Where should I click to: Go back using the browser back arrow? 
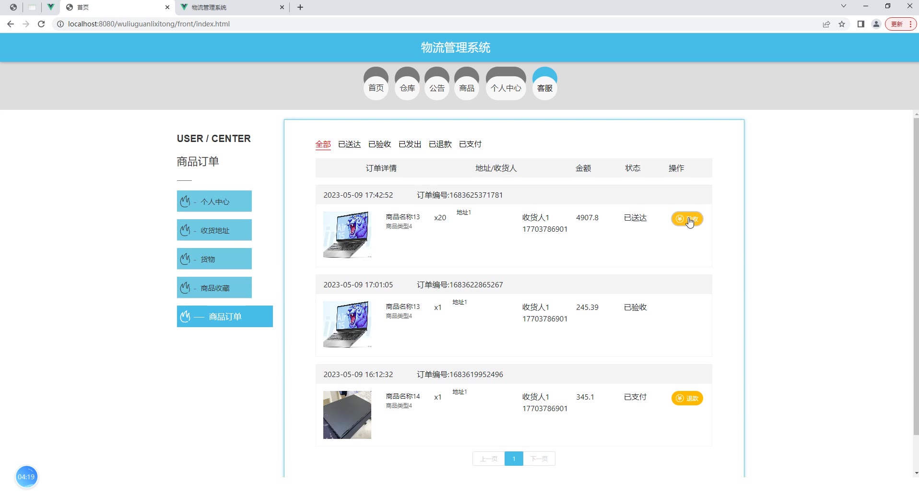coord(11,24)
